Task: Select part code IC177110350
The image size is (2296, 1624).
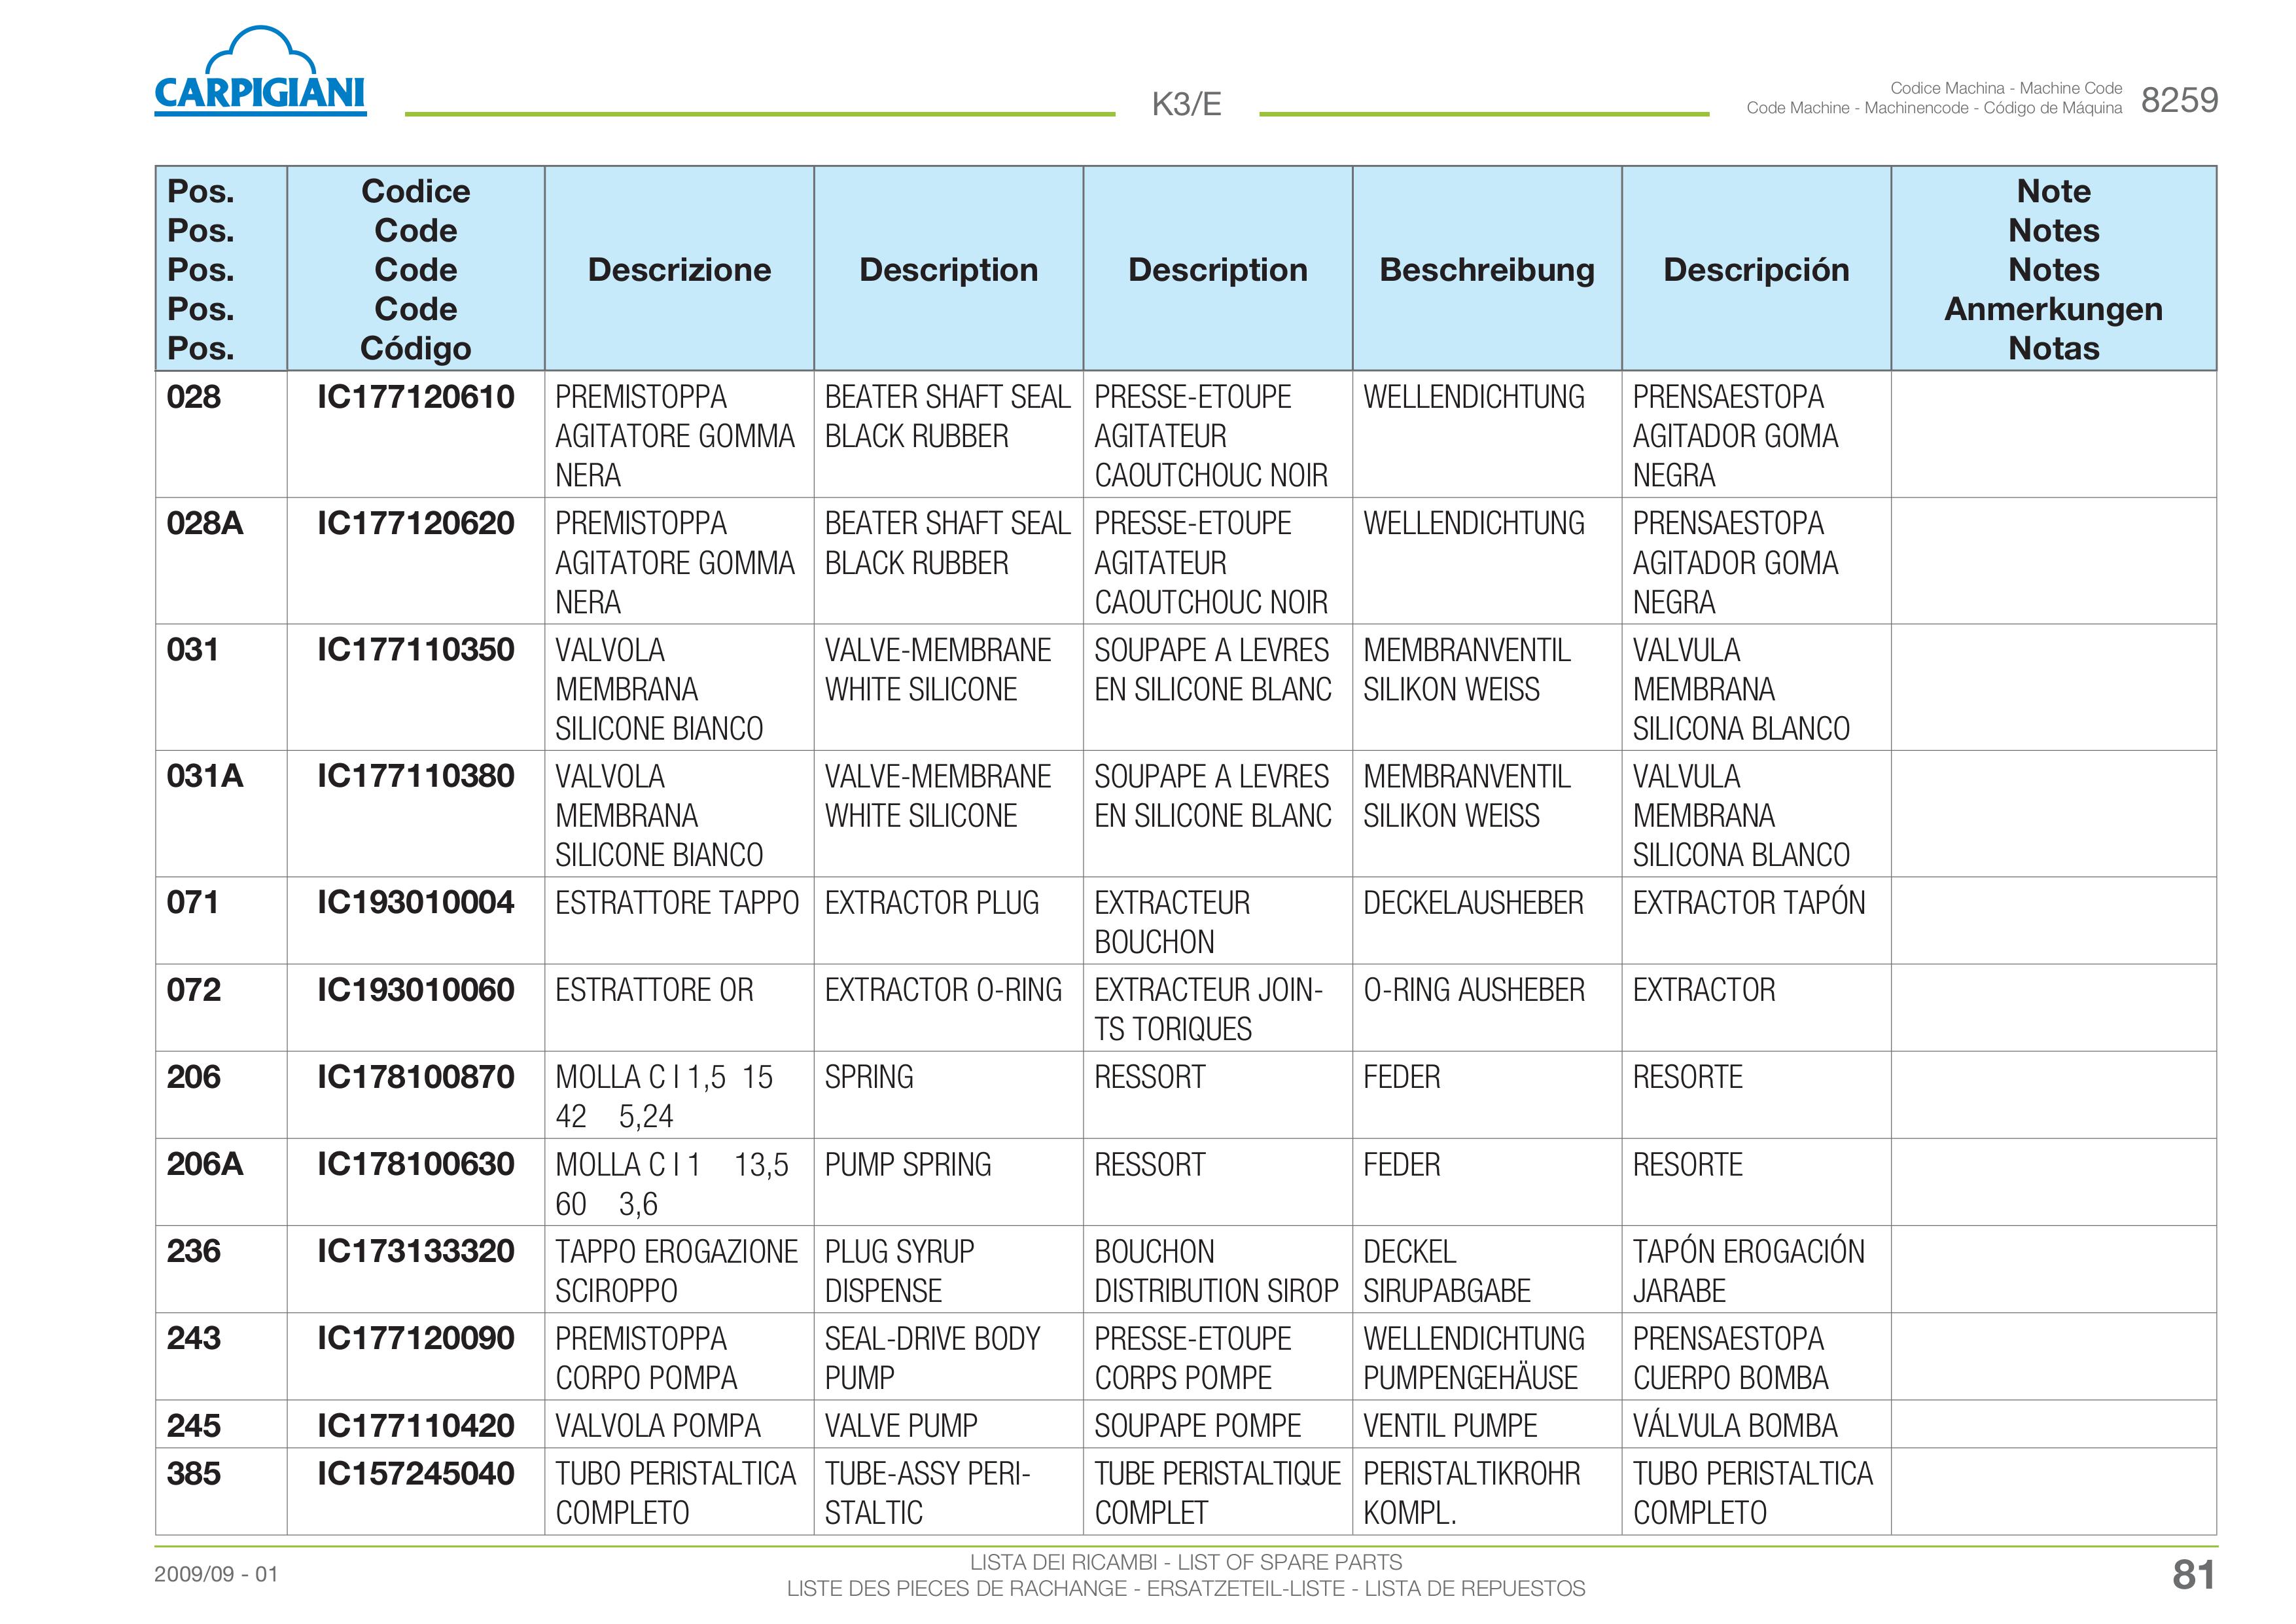Action: pyautogui.click(x=415, y=651)
